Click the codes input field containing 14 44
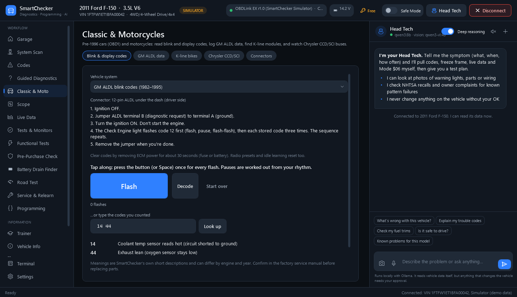The width and height of the screenshot is (517, 297). coord(143,226)
